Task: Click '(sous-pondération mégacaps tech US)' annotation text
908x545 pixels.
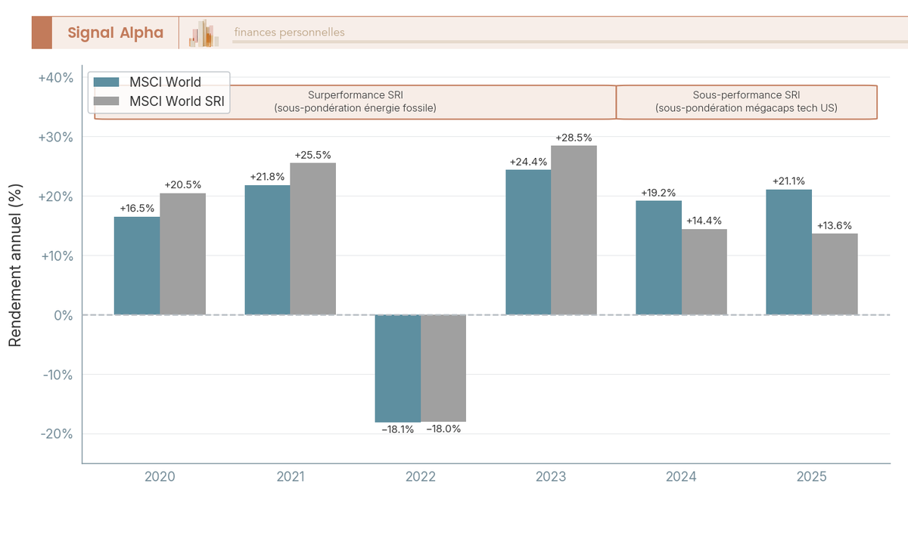Action: pos(747,109)
